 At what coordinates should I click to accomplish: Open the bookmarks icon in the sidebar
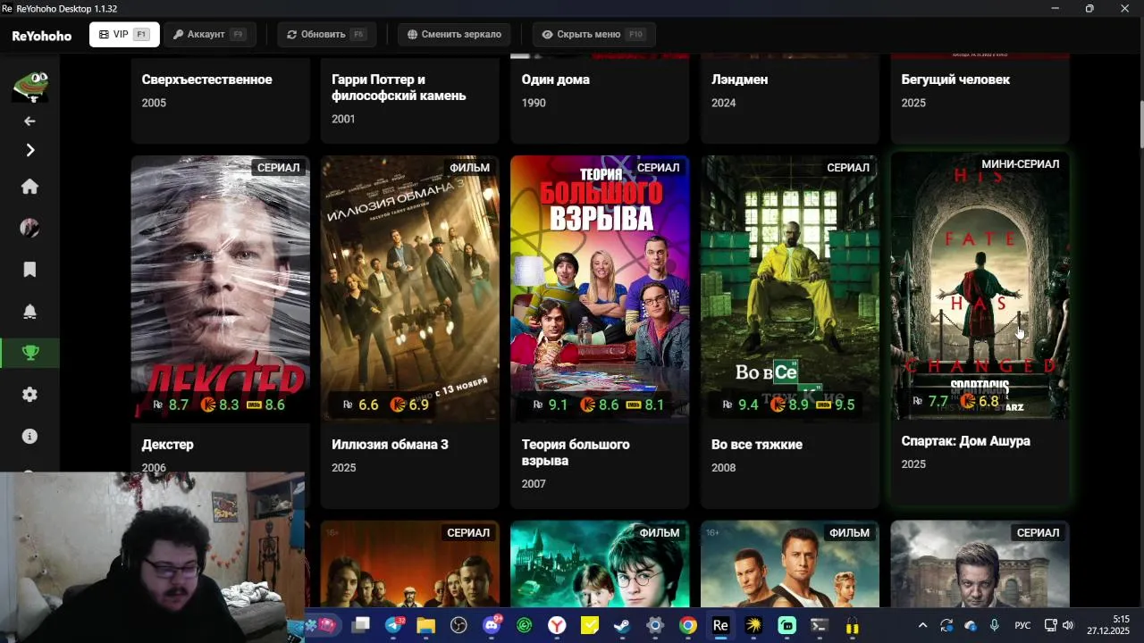click(29, 270)
